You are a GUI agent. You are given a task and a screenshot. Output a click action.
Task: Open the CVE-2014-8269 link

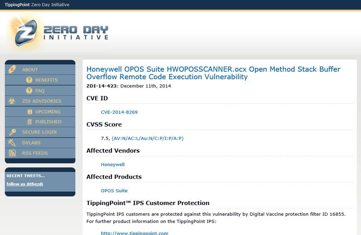119,112
